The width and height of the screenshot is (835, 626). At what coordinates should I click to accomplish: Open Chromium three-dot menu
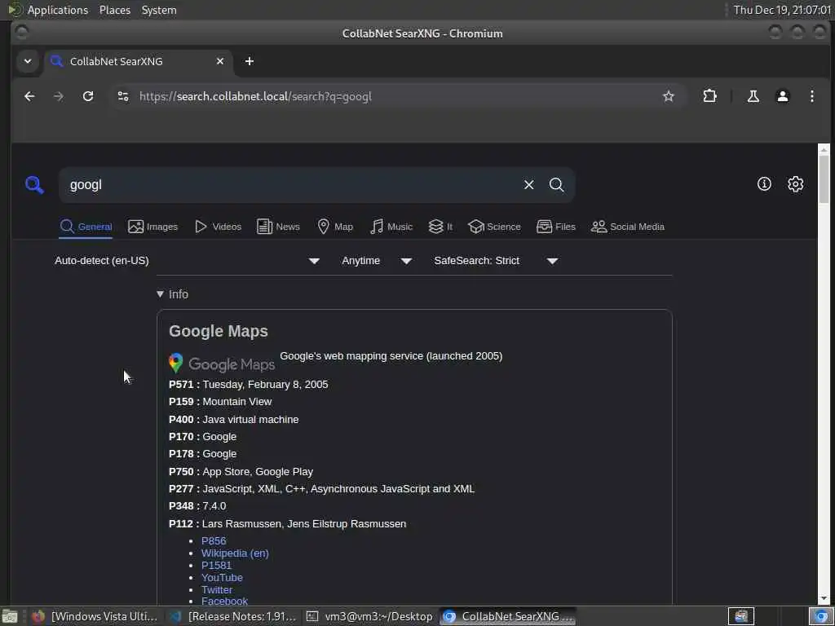(811, 96)
